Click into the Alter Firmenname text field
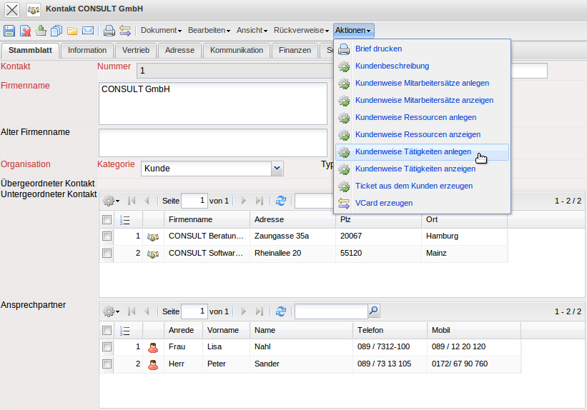This screenshot has height=410, width=587. [212, 142]
